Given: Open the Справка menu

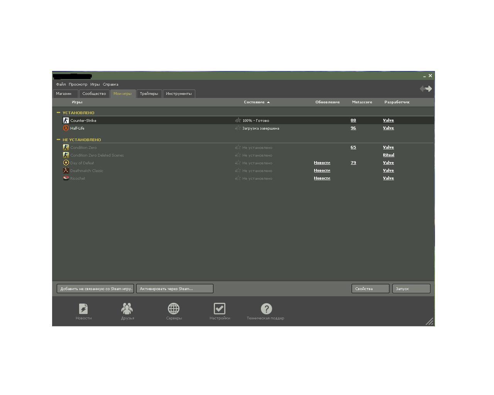Looking at the screenshot, I should pyautogui.click(x=110, y=84).
